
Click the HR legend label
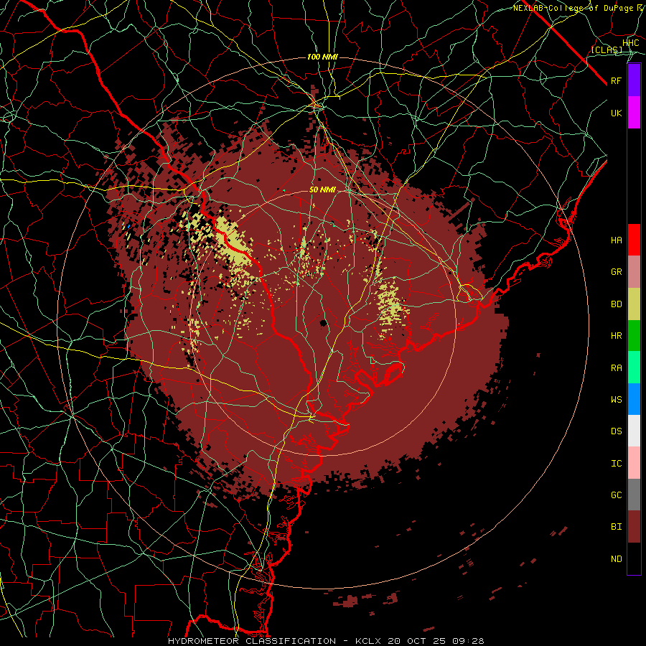617,336
